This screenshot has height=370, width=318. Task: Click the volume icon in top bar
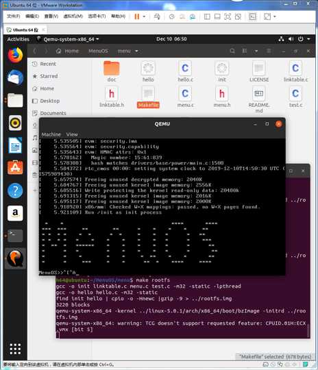coord(291,39)
